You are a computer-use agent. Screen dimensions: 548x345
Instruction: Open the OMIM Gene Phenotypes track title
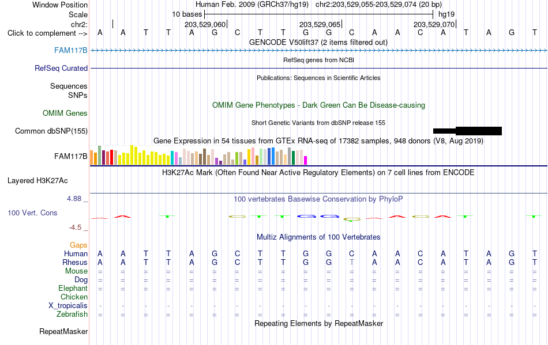tap(318, 105)
